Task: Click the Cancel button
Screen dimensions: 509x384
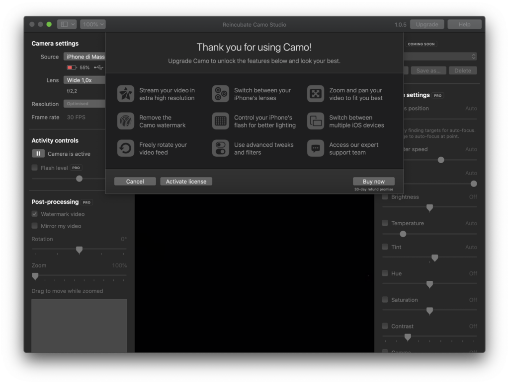Action: click(135, 182)
